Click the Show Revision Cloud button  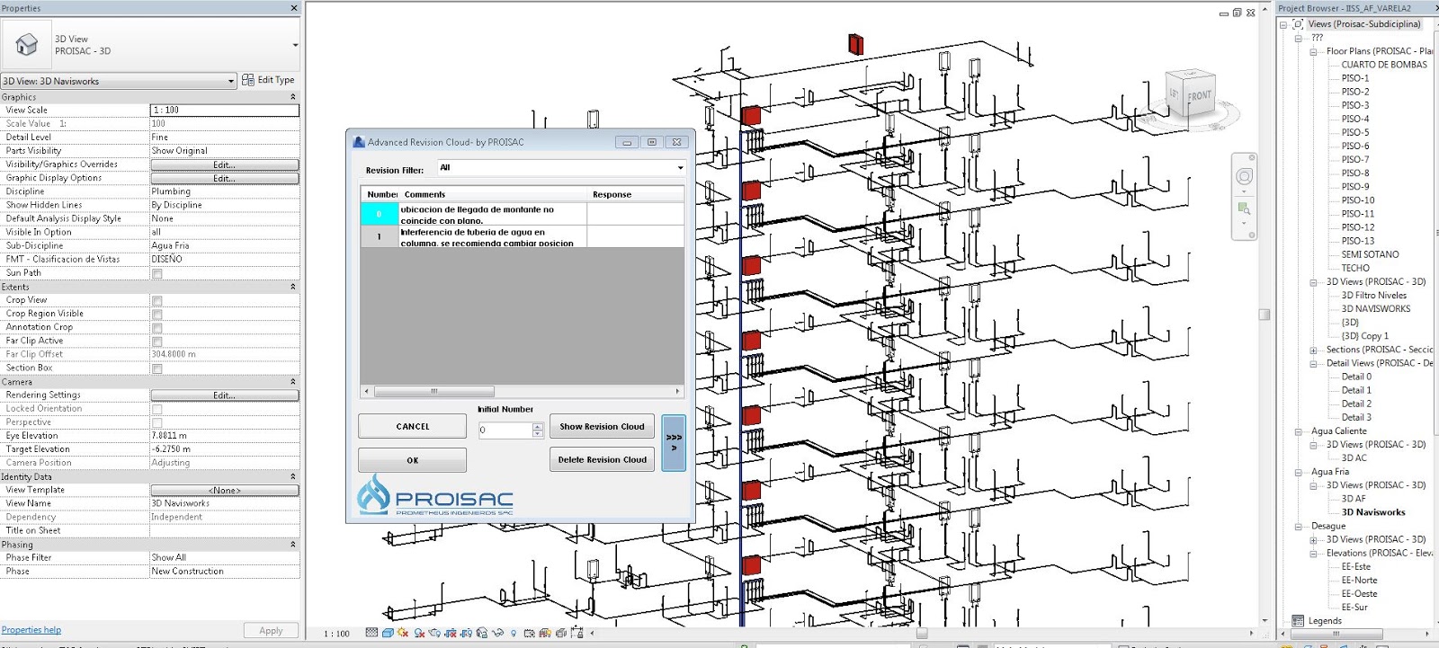click(602, 426)
